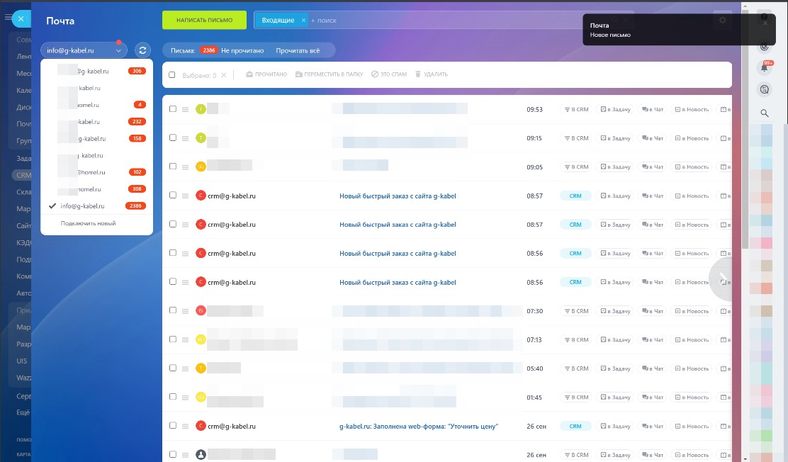
Task: Remove the Входящие filter tag
Action: click(x=303, y=21)
